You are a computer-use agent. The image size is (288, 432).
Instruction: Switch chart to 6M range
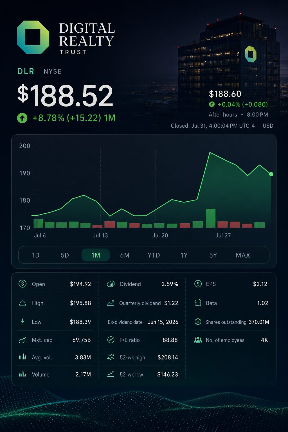click(x=125, y=255)
